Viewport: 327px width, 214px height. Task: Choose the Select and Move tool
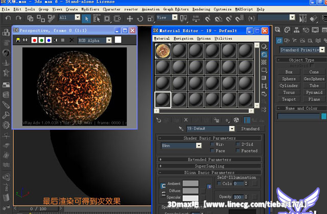[130, 19]
